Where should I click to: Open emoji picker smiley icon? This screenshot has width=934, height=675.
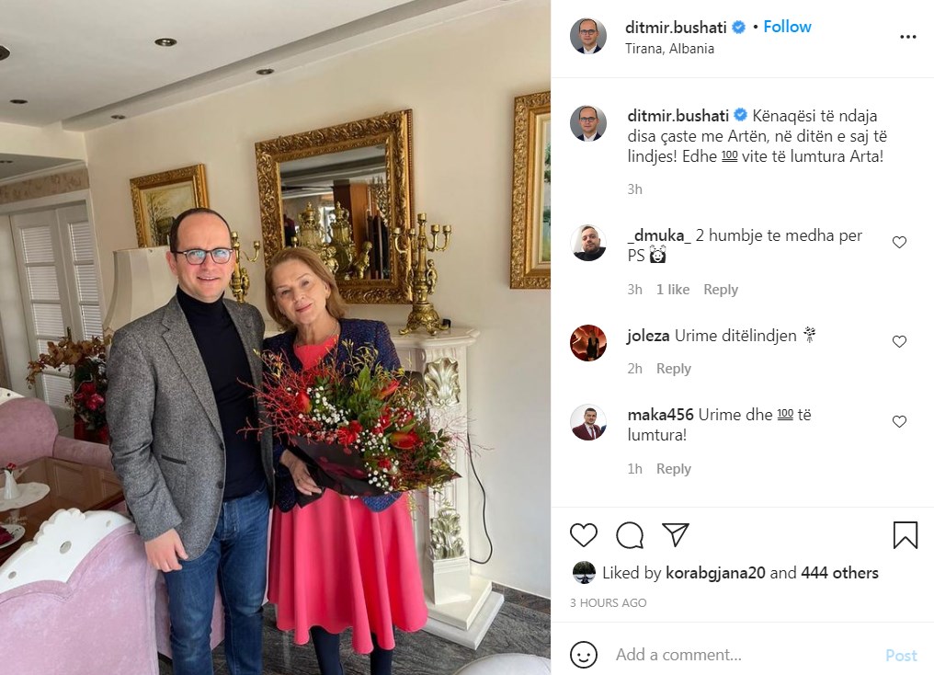click(x=583, y=655)
